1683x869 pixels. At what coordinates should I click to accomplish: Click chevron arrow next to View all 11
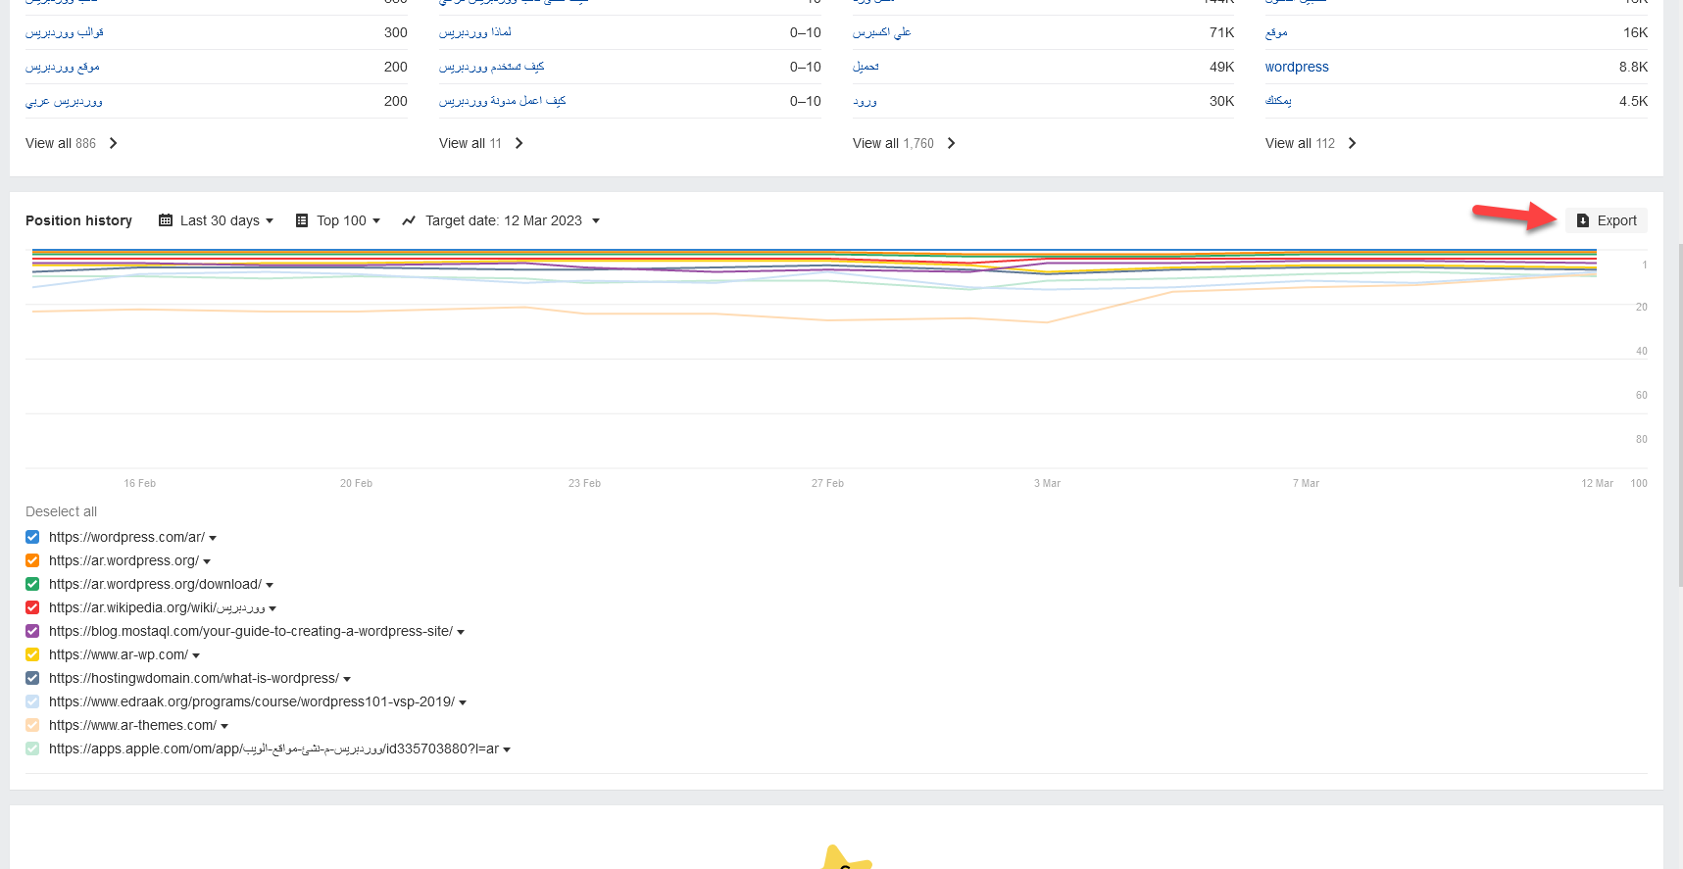point(520,143)
